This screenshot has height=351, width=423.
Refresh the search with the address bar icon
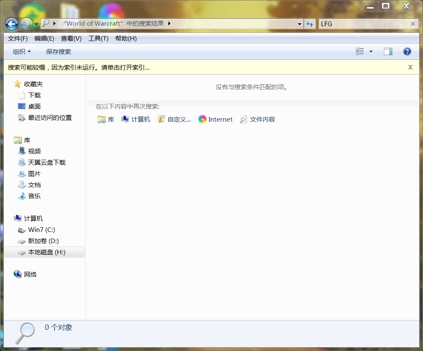(x=310, y=24)
